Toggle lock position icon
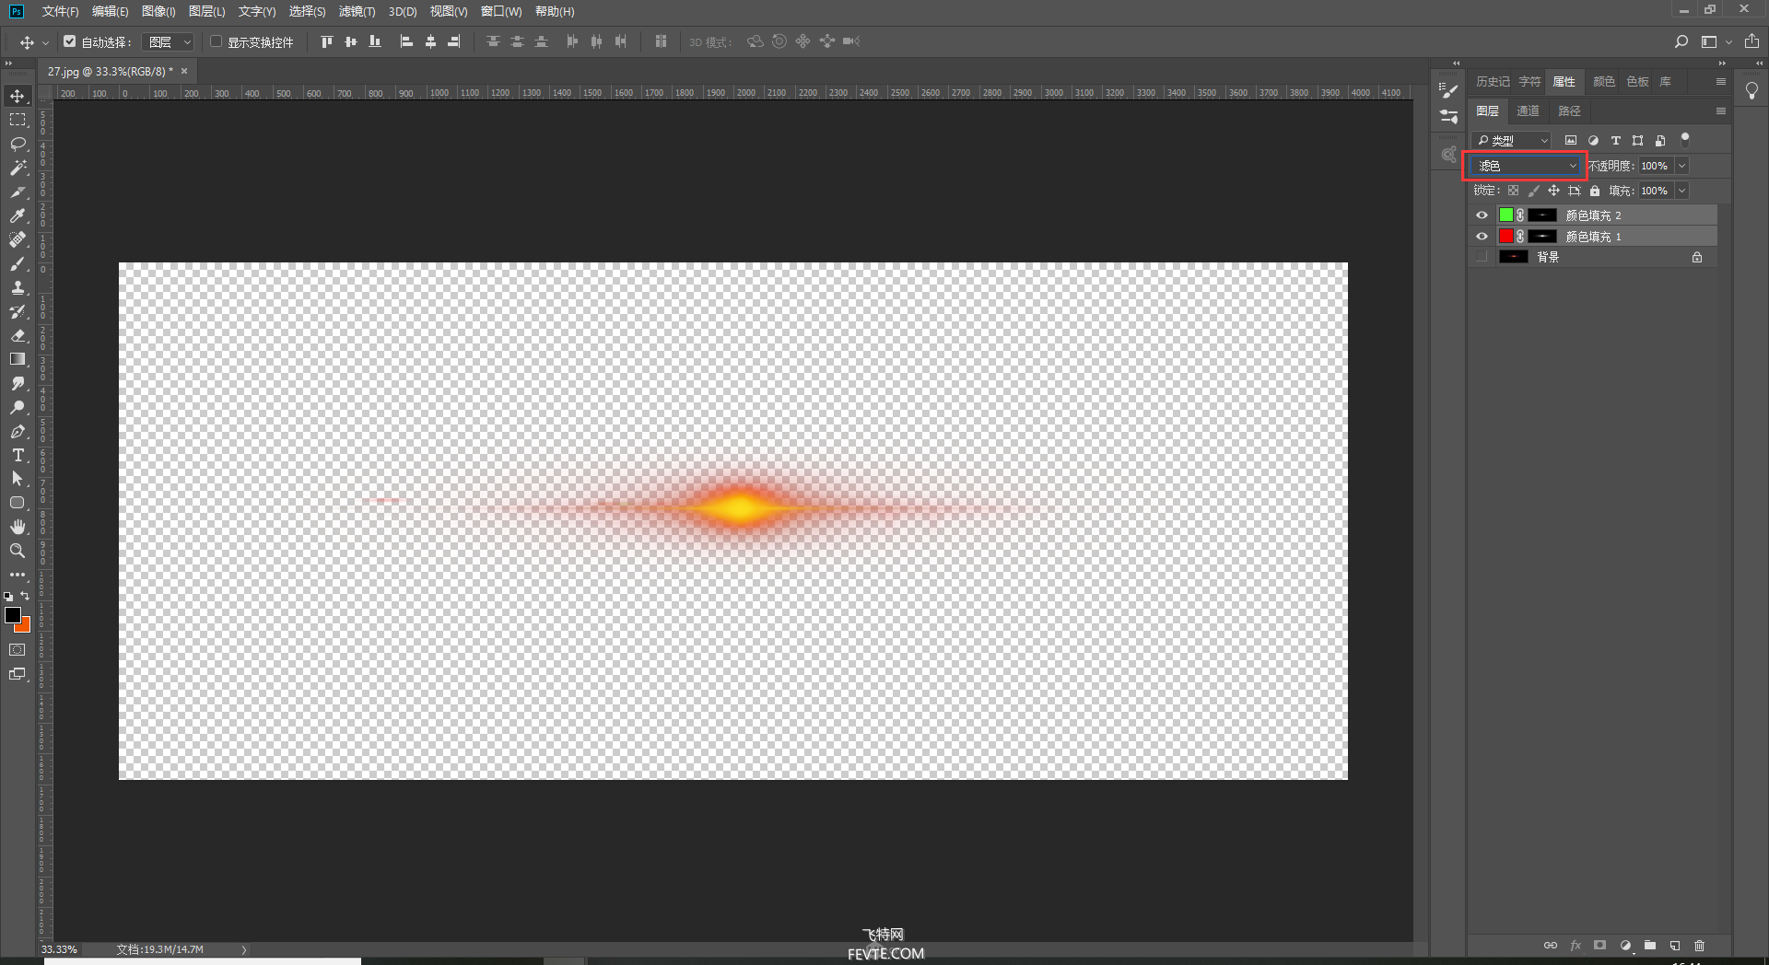 coord(1553,191)
